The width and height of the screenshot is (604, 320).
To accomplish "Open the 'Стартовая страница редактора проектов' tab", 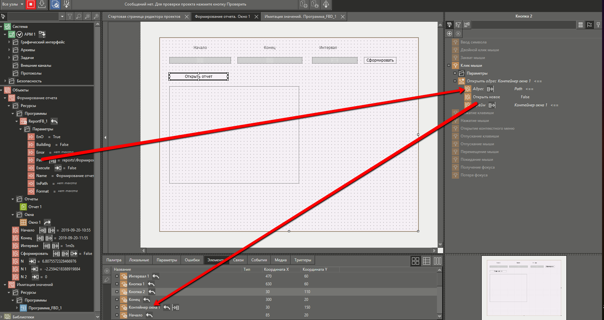I will (x=144, y=17).
